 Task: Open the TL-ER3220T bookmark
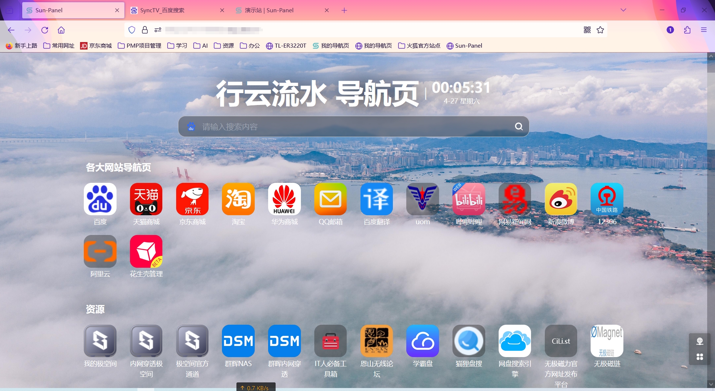[286, 46]
